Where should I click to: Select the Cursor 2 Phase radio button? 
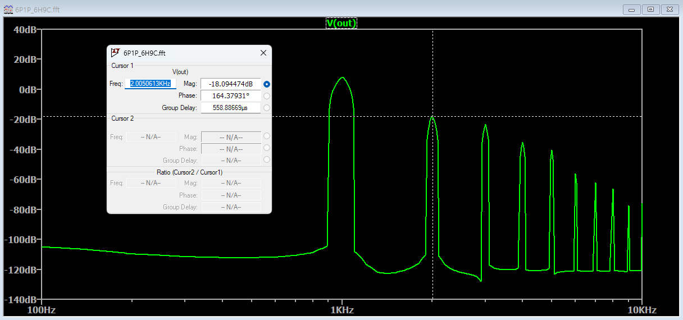pyautogui.click(x=267, y=148)
